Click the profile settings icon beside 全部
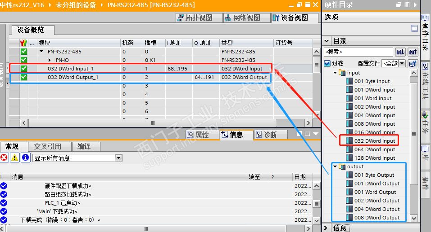 tap(413, 64)
